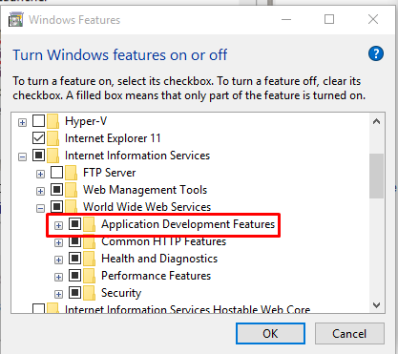398x354 pixels.
Task: Expand the Security node
Action: coord(58,294)
